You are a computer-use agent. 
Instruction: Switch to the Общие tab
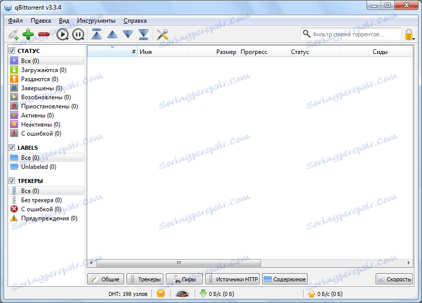click(105, 279)
